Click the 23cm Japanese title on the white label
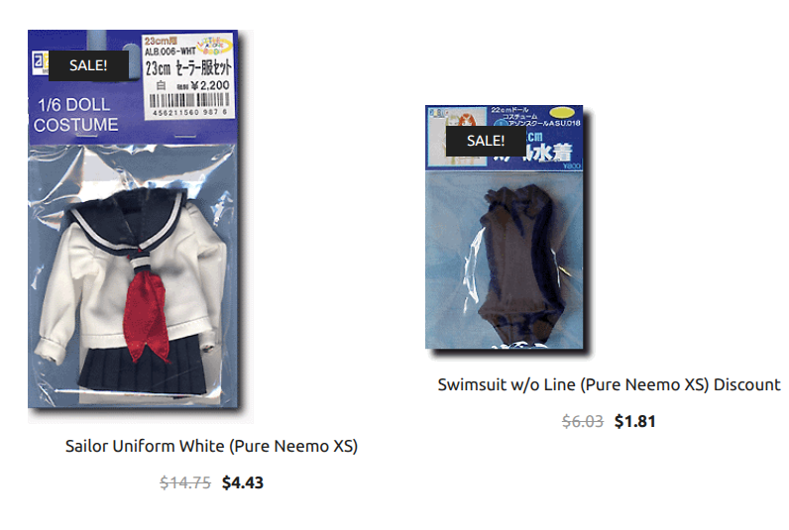Viewport: 789px width, 530px height. coord(188,68)
